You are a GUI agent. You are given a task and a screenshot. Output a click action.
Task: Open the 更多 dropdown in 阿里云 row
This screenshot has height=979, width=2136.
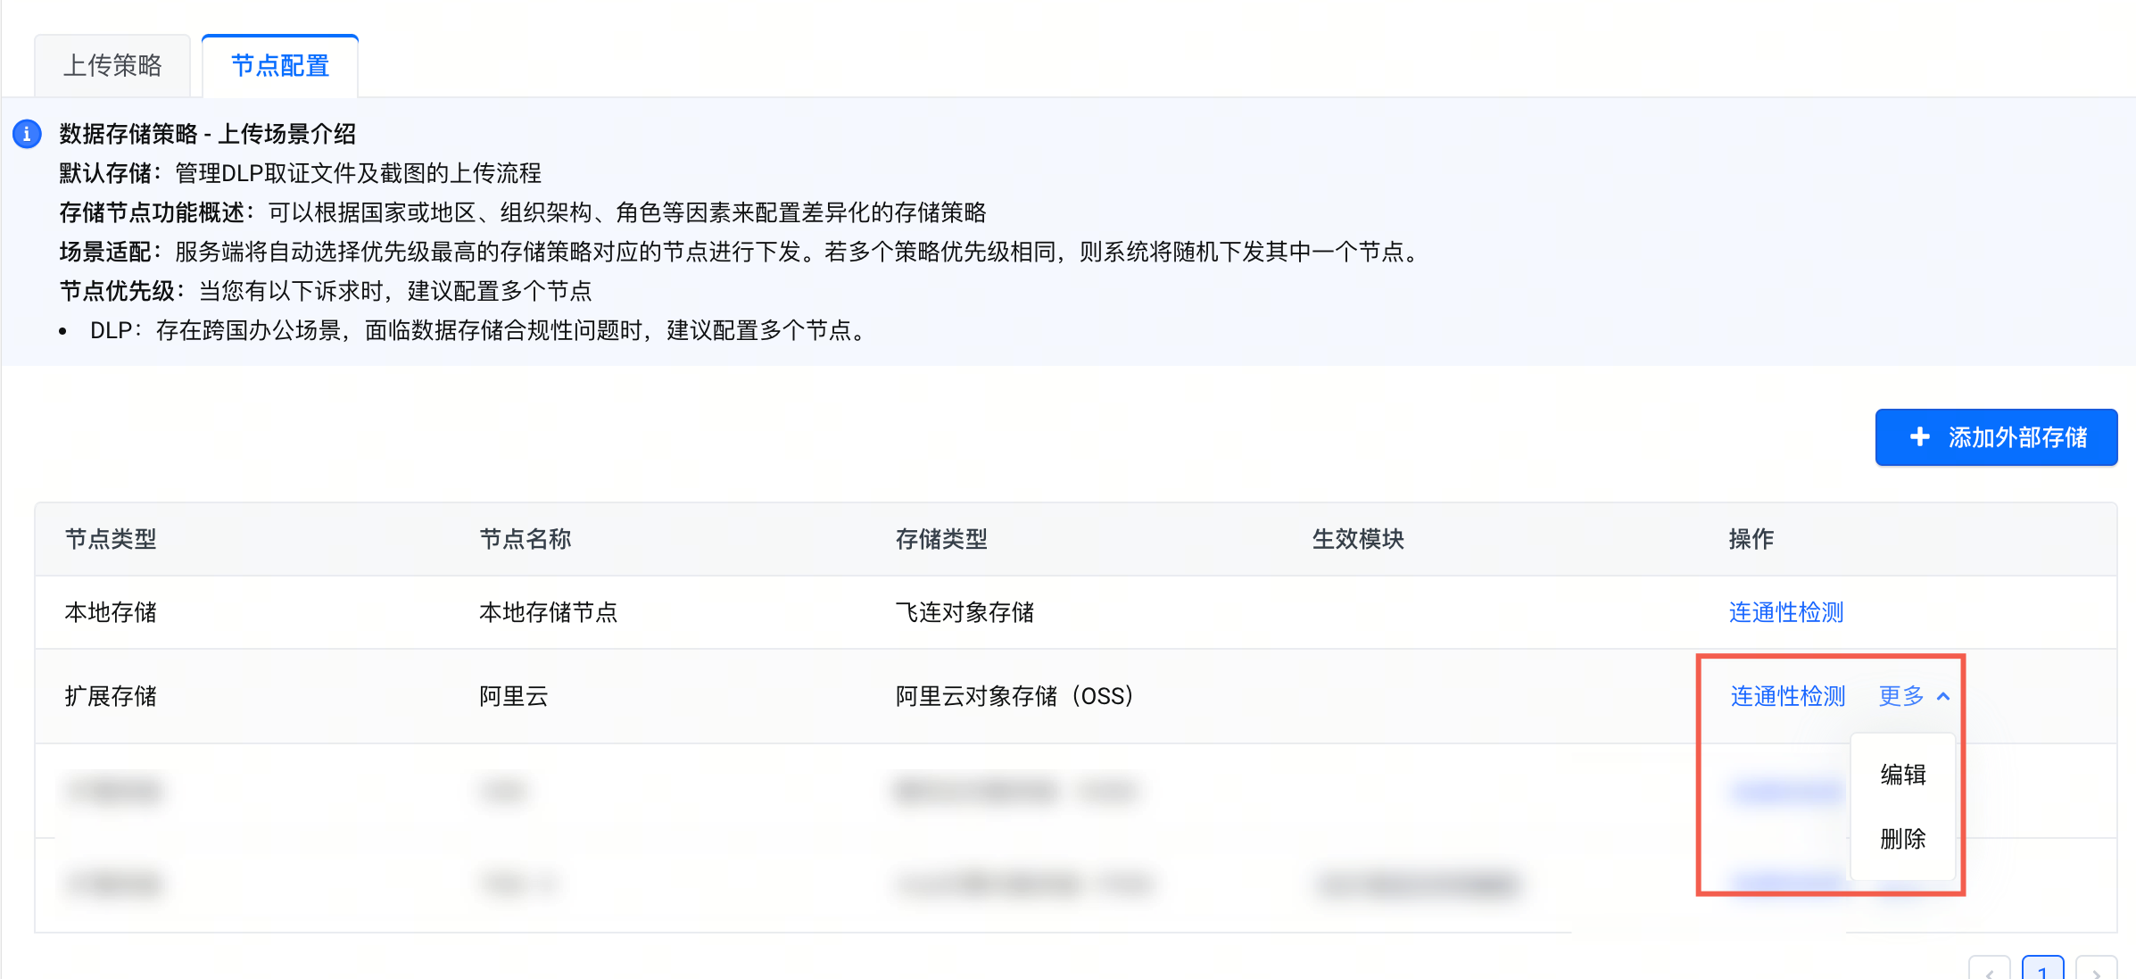pos(1901,696)
